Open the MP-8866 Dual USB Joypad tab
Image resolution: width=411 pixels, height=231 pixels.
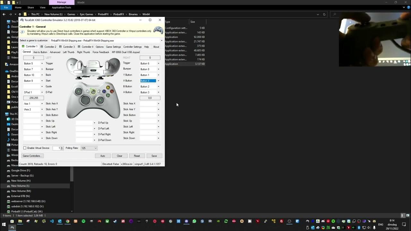tap(126, 52)
